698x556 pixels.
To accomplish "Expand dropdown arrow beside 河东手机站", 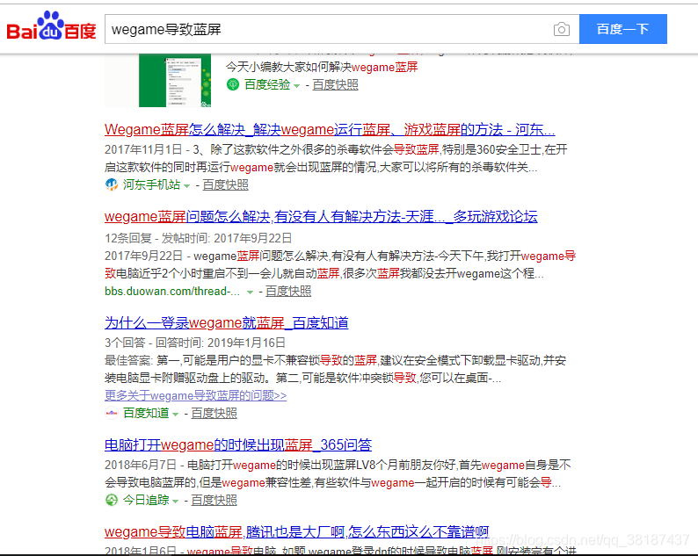I will point(187,185).
